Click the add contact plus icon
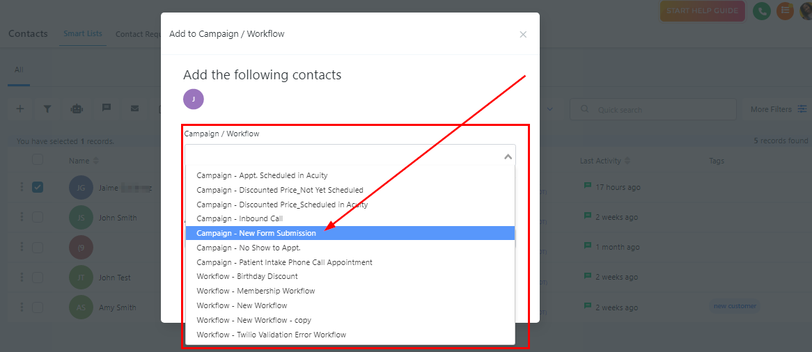This screenshot has height=352, width=812. point(20,109)
